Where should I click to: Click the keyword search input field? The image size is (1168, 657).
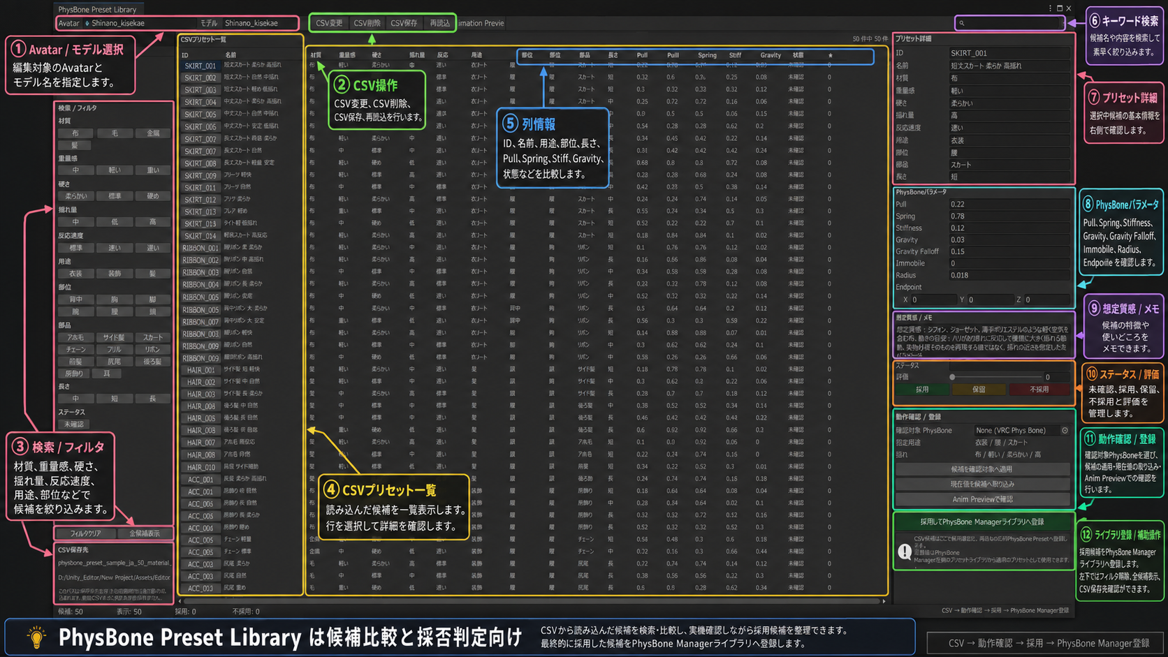click(x=1010, y=23)
